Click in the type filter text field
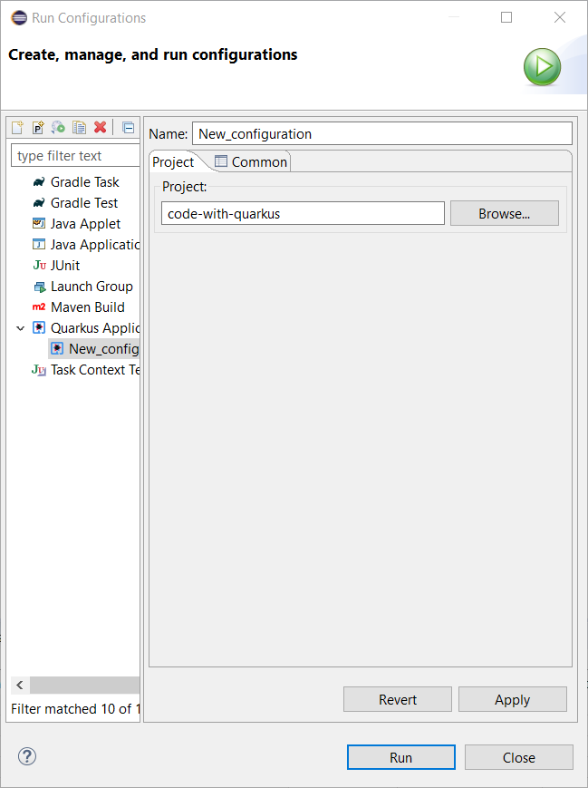 (75, 156)
